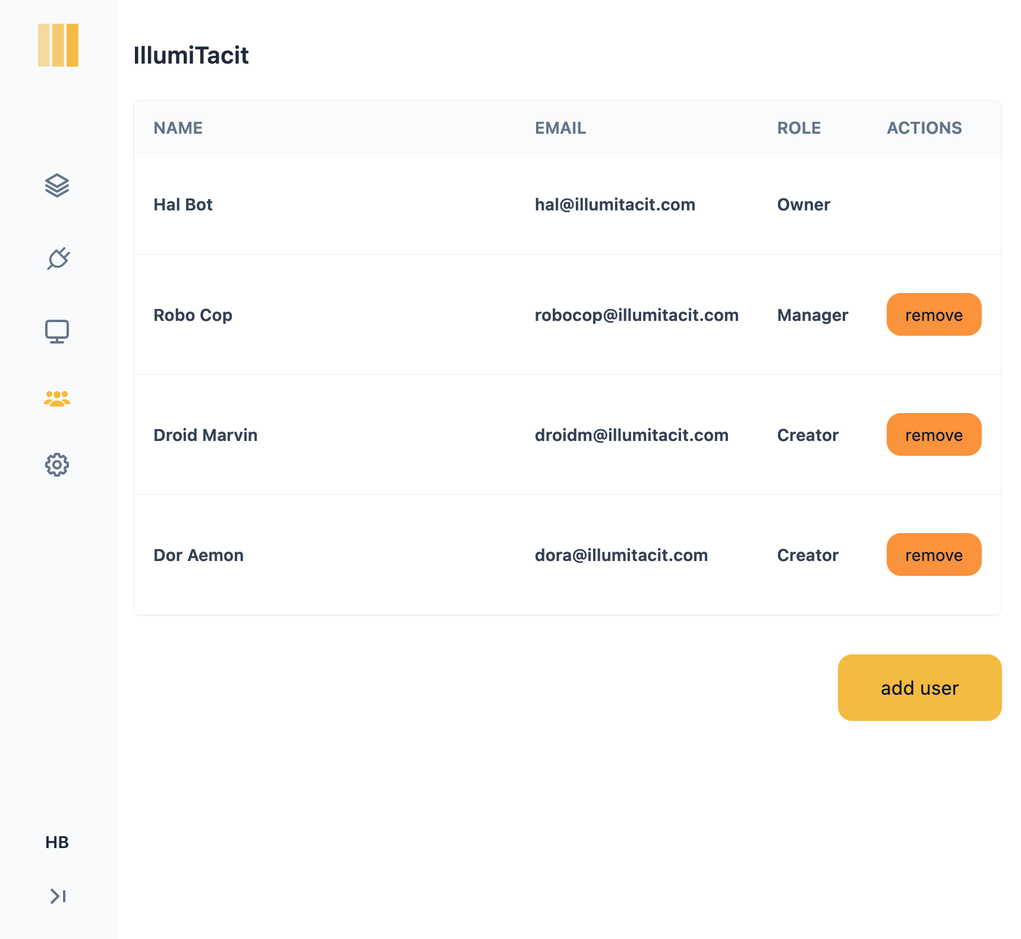Select the monitor display icon
The height and width of the screenshot is (939, 1021).
57,332
